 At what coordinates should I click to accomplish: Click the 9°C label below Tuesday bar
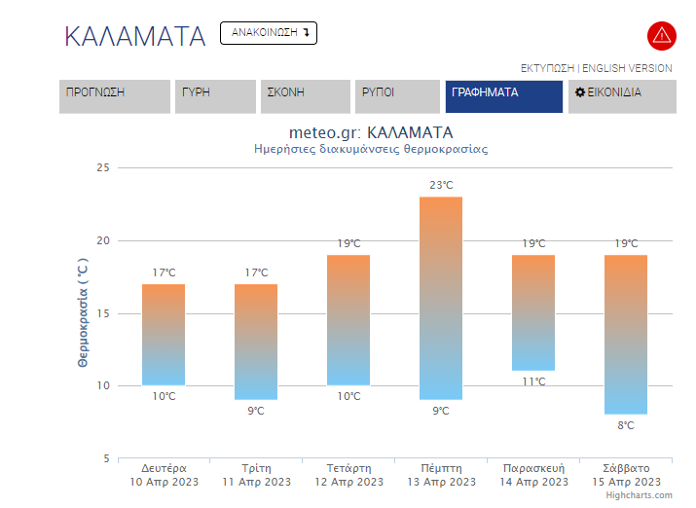click(x=256, y=411)
